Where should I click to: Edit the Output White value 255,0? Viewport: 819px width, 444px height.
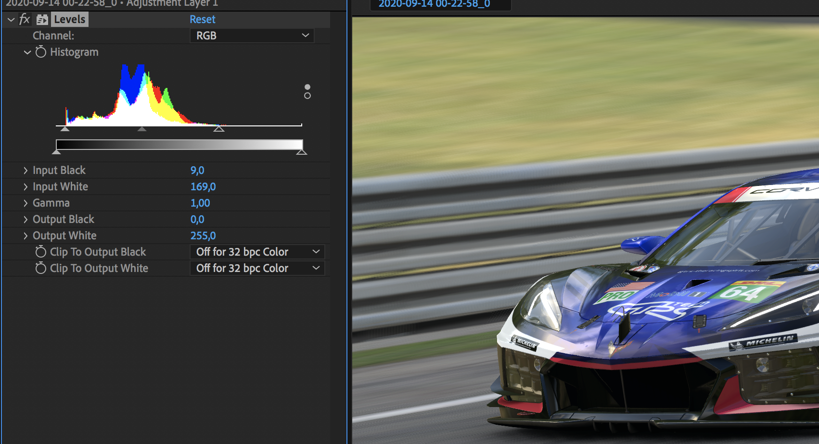pyautogui.click(x=203, y=235)
